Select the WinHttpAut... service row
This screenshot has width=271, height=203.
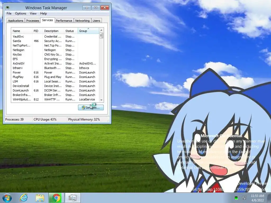55,99
